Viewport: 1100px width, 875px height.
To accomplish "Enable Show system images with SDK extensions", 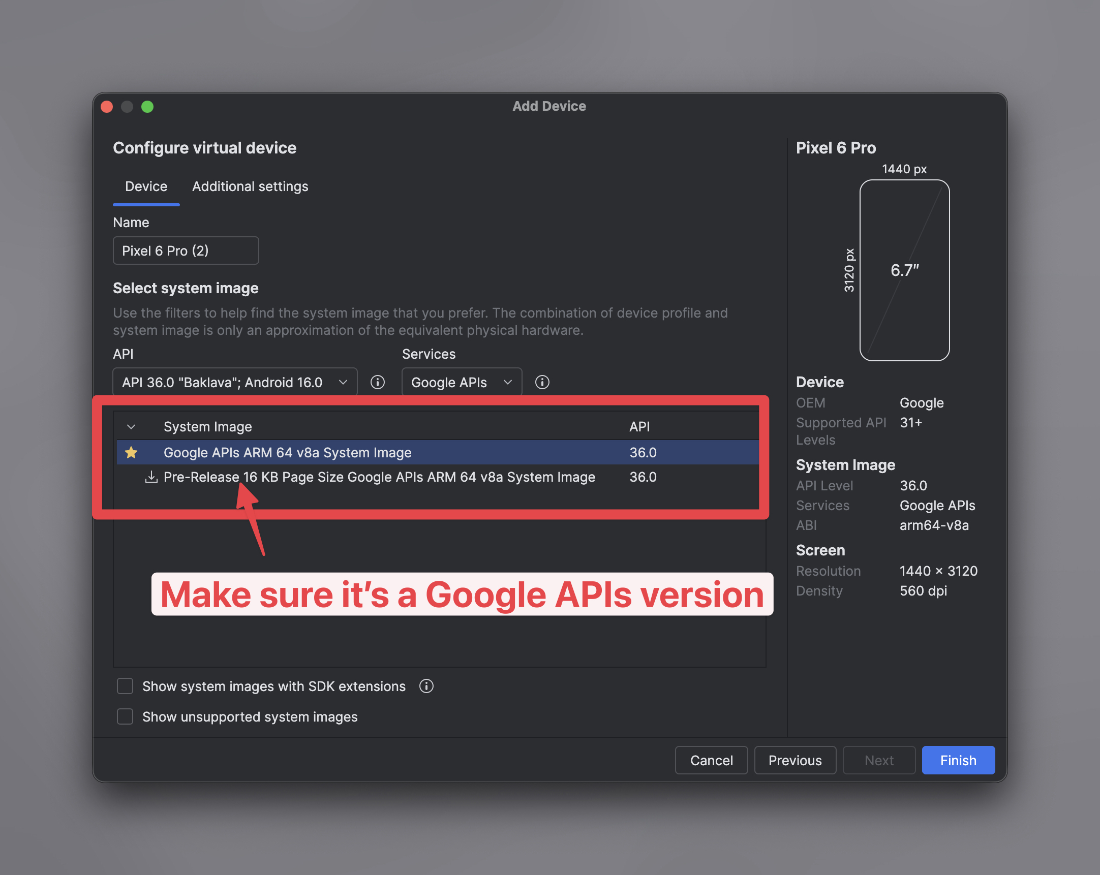I will click(x=125, y=686).
